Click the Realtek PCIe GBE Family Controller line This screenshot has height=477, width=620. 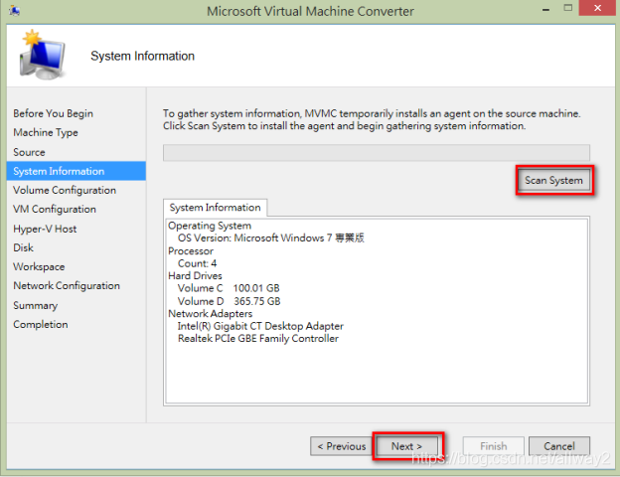[x=258, y=339]
